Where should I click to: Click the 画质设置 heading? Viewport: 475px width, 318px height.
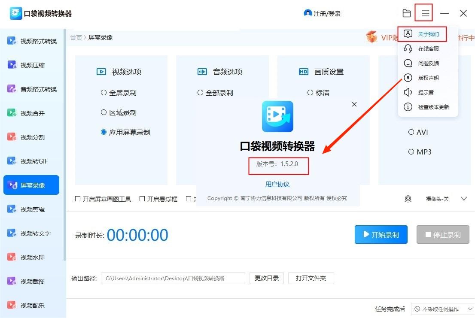pos(329,72)
